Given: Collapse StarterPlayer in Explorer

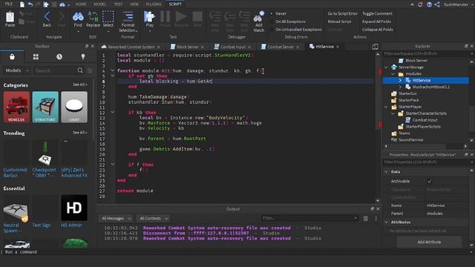Looking at the screenshot, I should point(386,107).
